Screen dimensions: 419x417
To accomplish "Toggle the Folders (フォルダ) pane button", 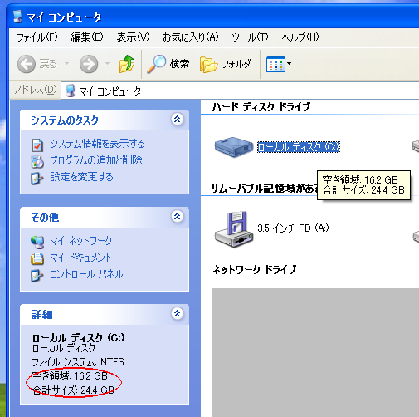I will click(x=226, y=64).
